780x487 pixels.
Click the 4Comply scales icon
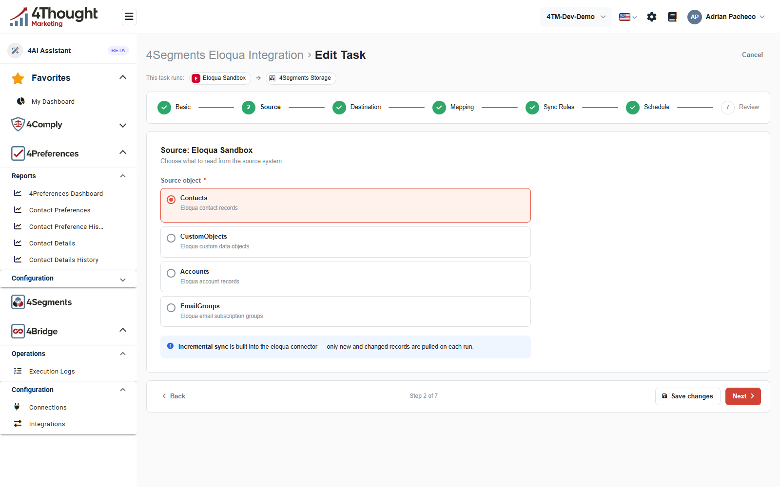coord(18,124)
